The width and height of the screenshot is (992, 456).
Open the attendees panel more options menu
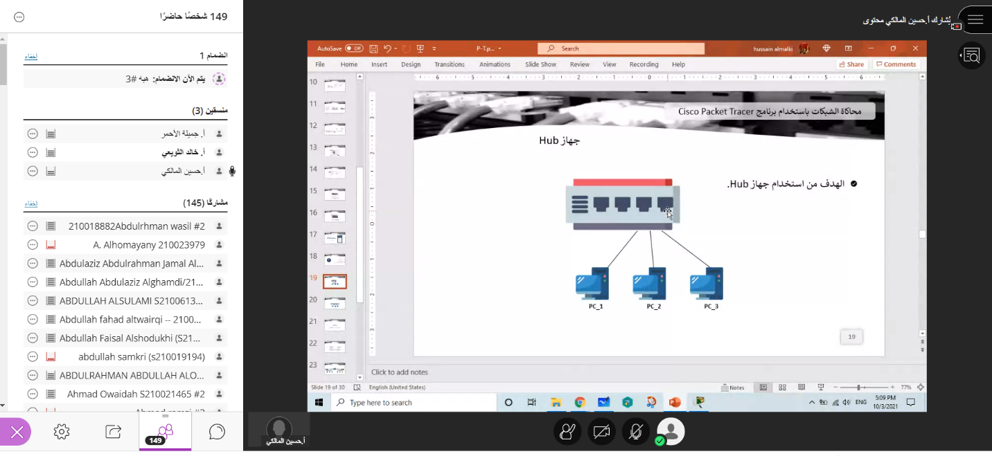(x=19, y=17)
